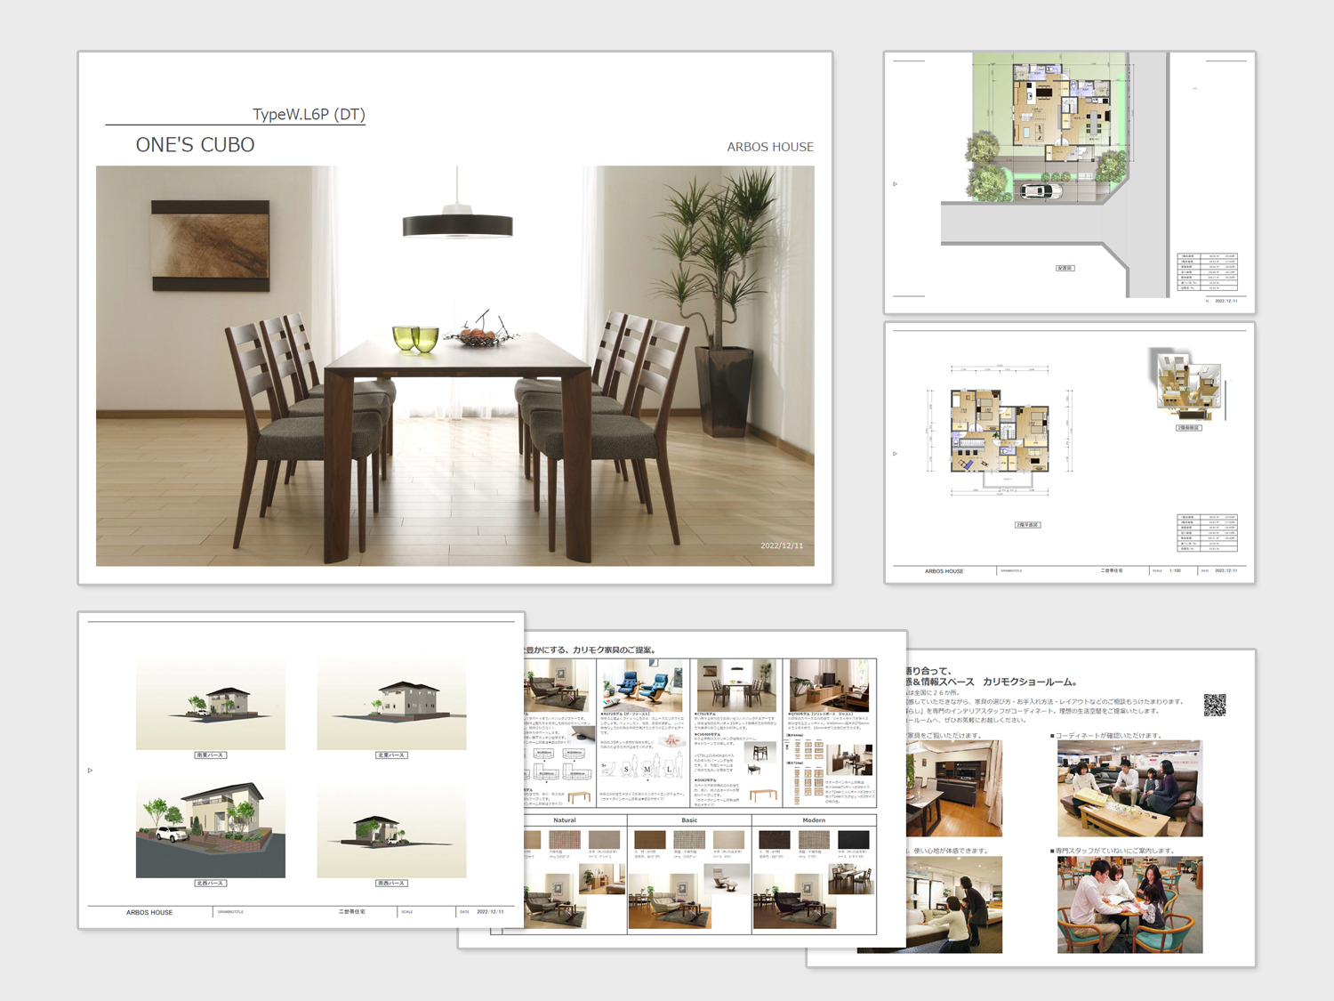
Task: Select the Basic style column header
Action: coord(689,820)
